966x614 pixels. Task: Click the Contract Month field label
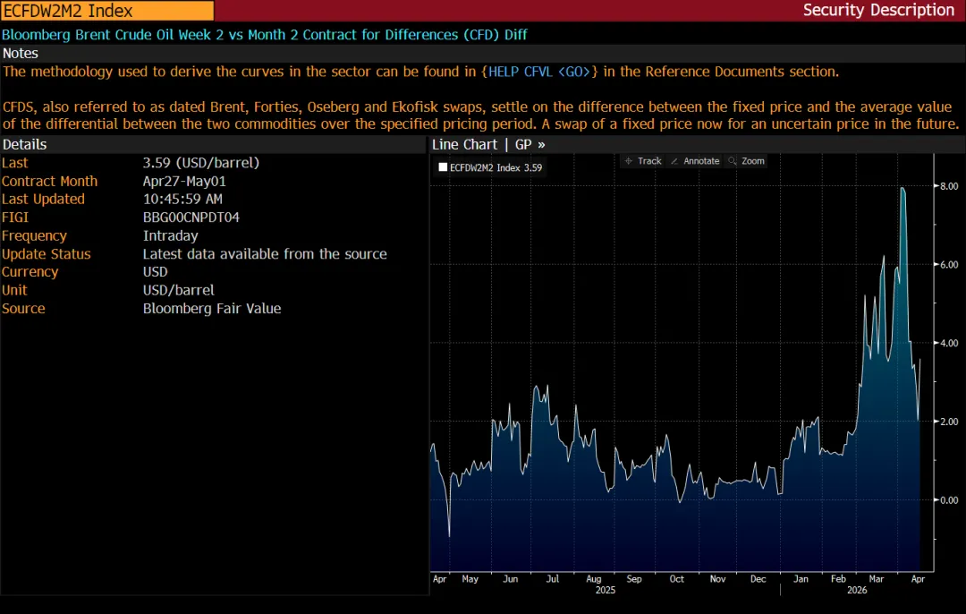pos(49,181)
